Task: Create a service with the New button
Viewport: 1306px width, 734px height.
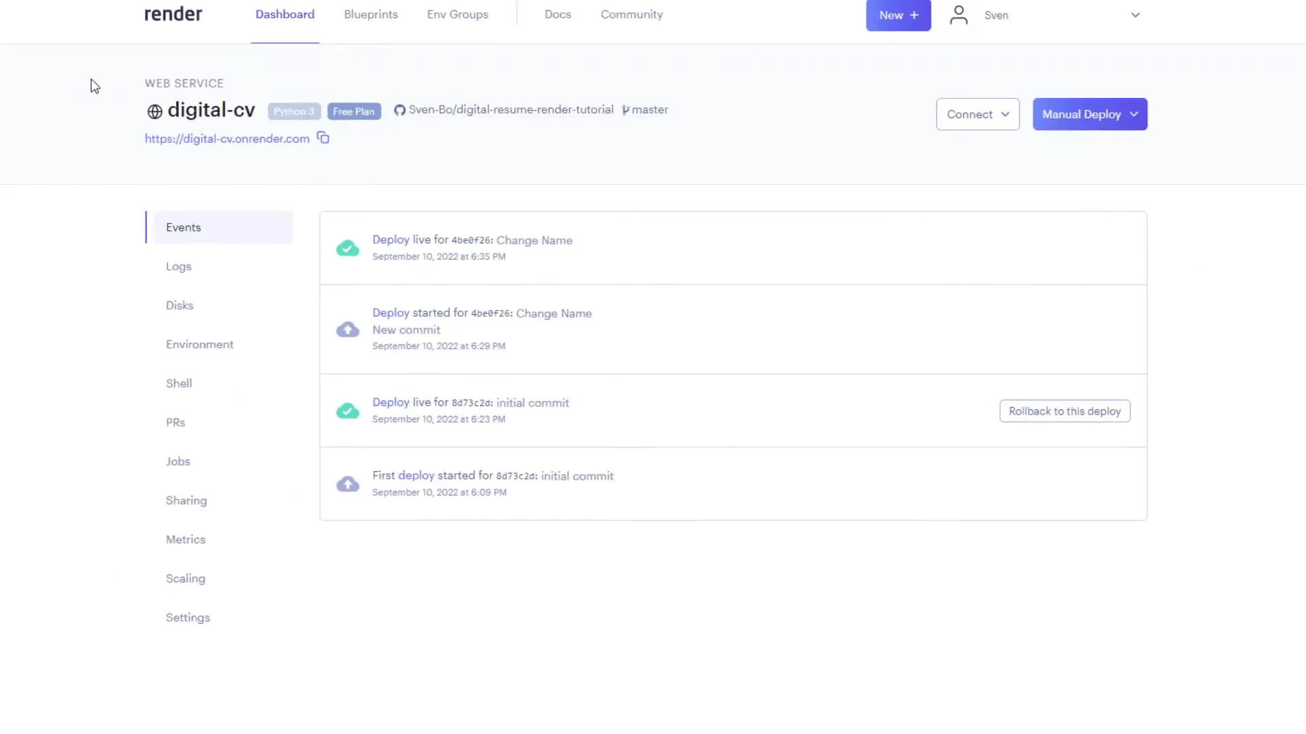Action: pos(898,15)
